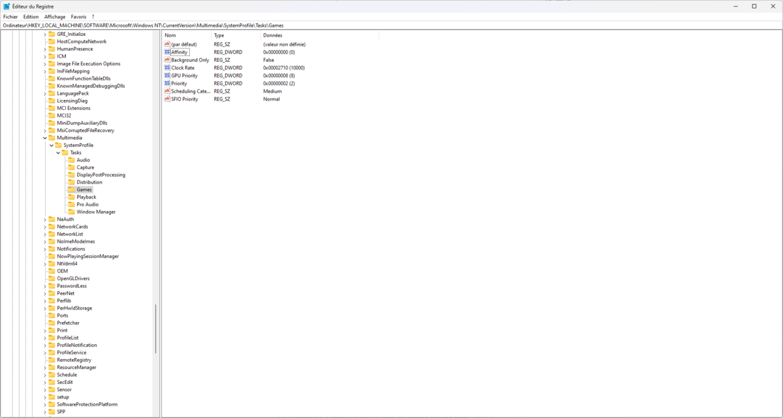Expand the ProfileList key

pyautogui.click(x=45, y=338)
